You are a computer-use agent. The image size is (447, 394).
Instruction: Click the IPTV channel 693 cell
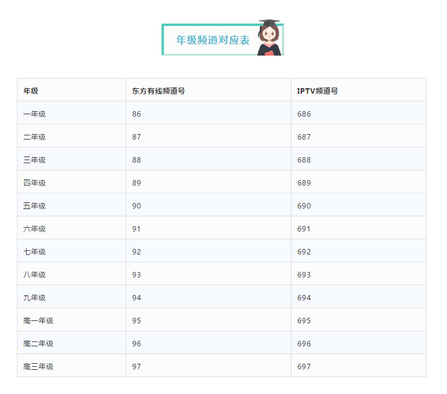pos(304,274)
